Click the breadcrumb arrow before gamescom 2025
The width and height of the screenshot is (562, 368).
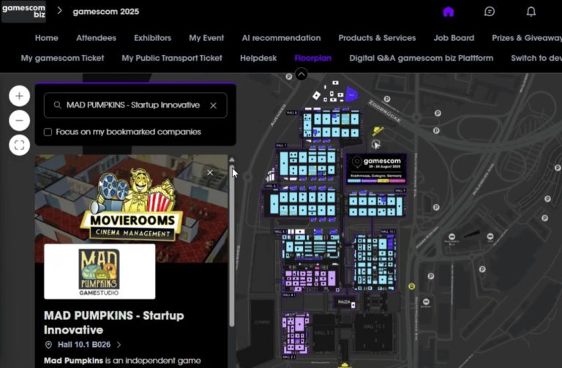pyautogui.click(x=59, y=11)
